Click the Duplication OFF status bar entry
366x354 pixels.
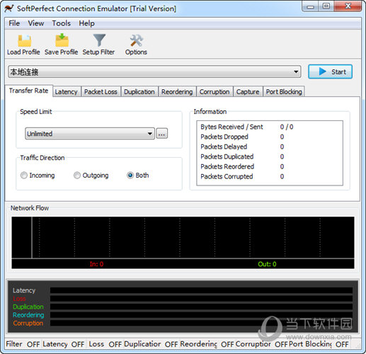(151, 344)
